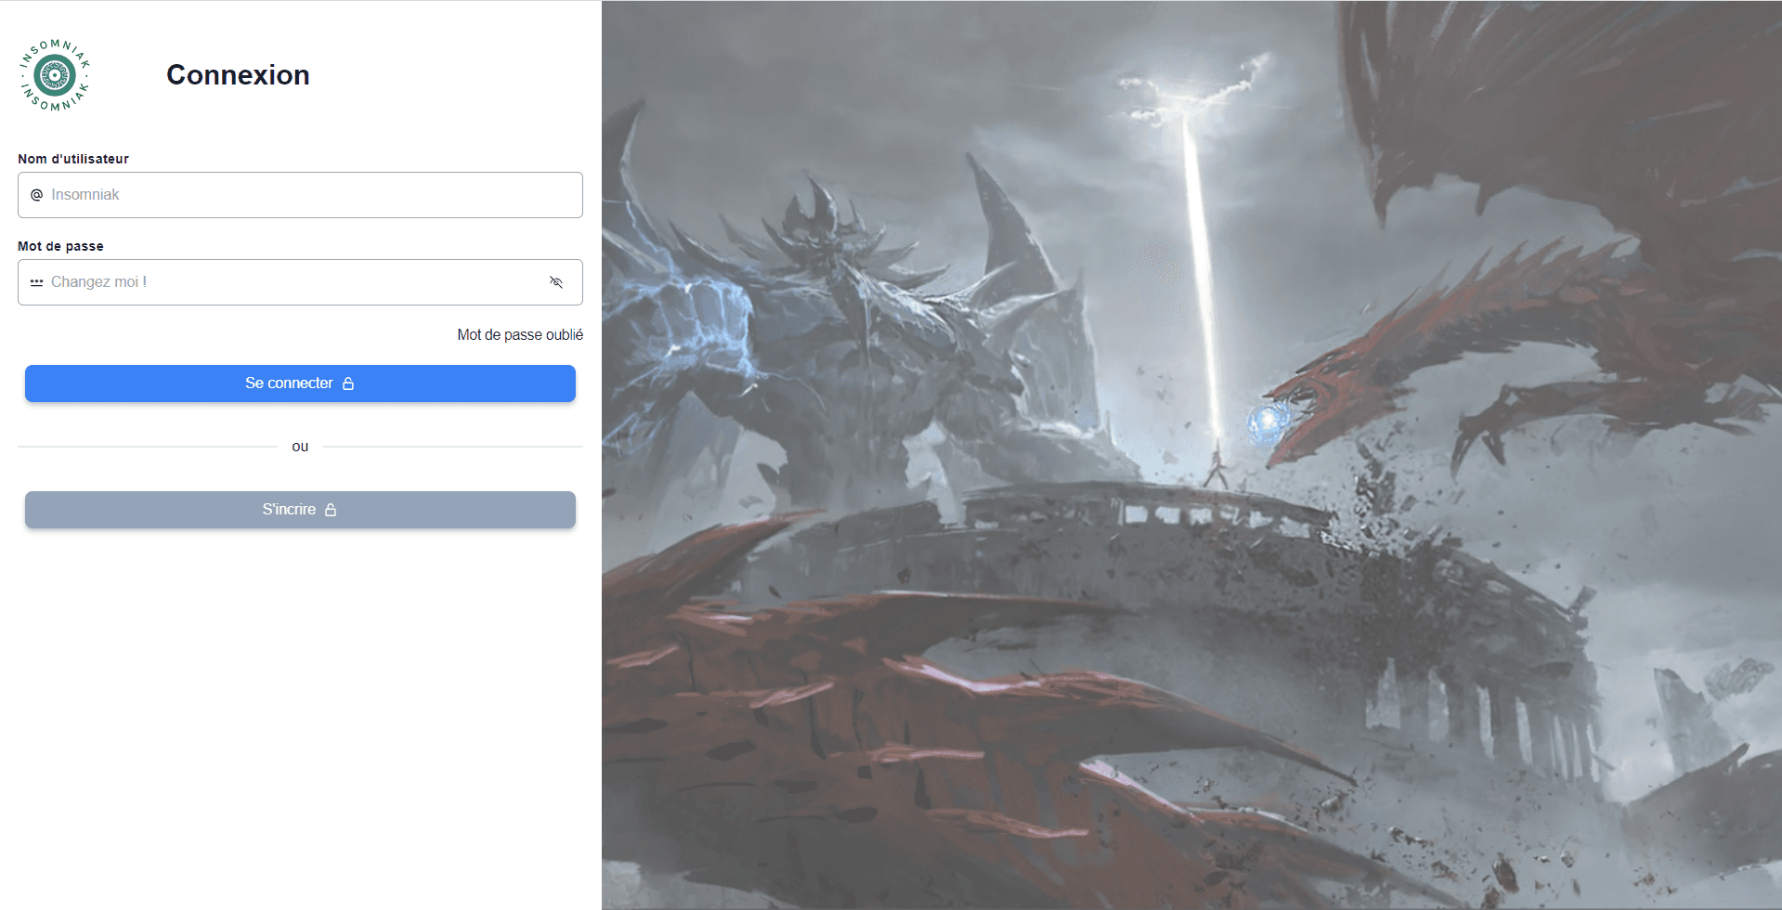Focus the Nom d'utilisateur input field
The height and width of the screenshot is (910, 1782).
pyautogui.click(x=306, y=195)
